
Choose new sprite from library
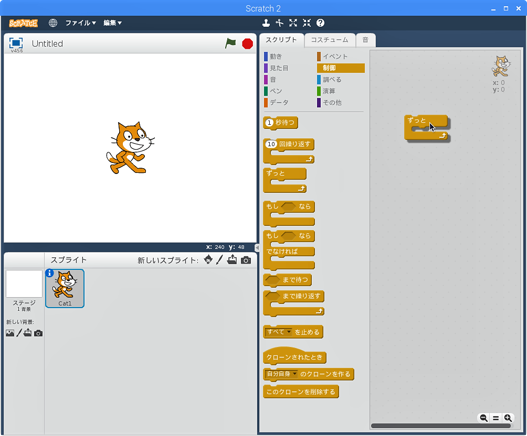(208, 260)
